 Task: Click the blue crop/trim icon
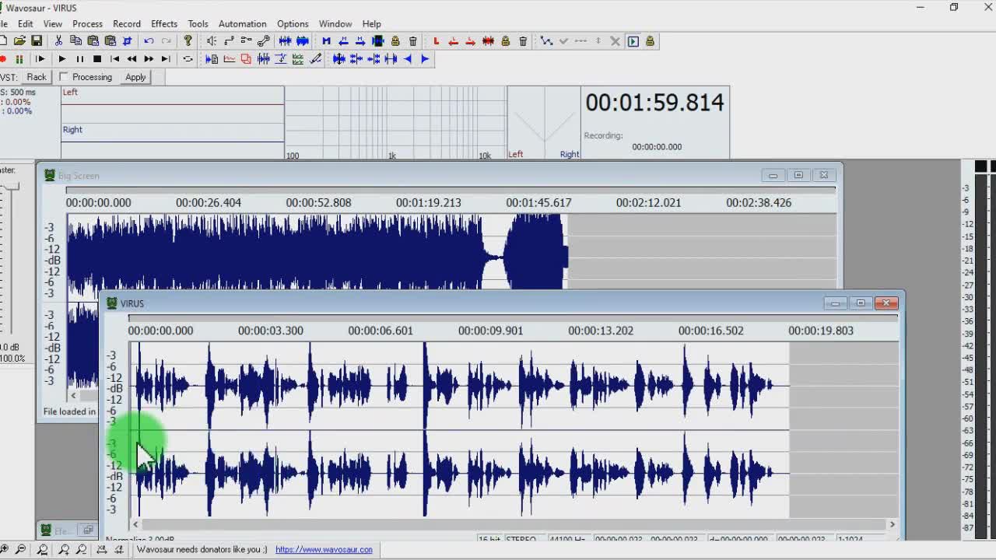[127, 40]
